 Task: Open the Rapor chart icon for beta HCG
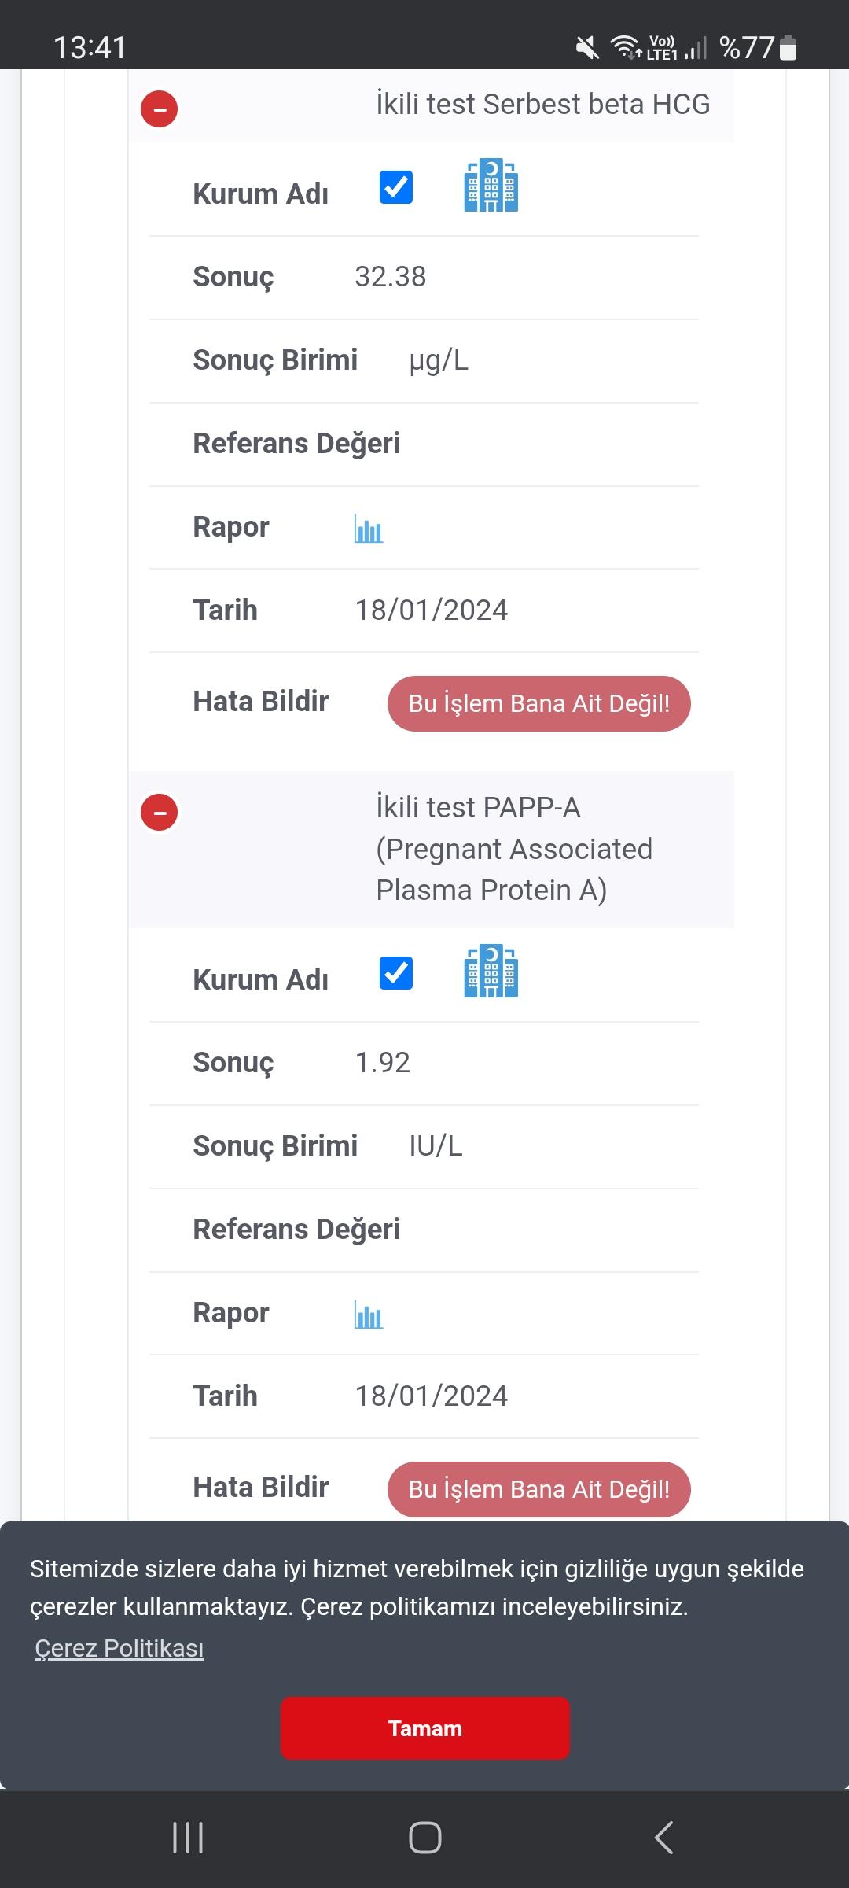click(368, 529)
